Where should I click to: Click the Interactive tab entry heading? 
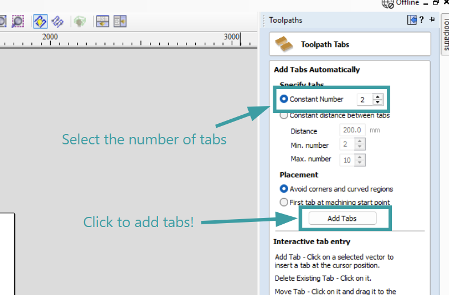coord(312,241)
